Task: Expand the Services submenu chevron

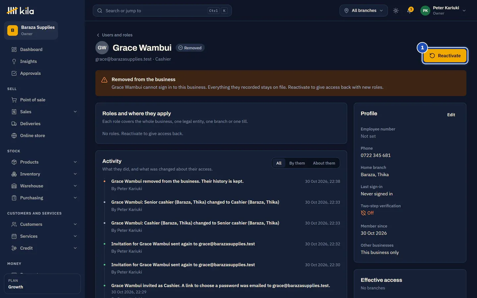Action: (x=75, y=236)
